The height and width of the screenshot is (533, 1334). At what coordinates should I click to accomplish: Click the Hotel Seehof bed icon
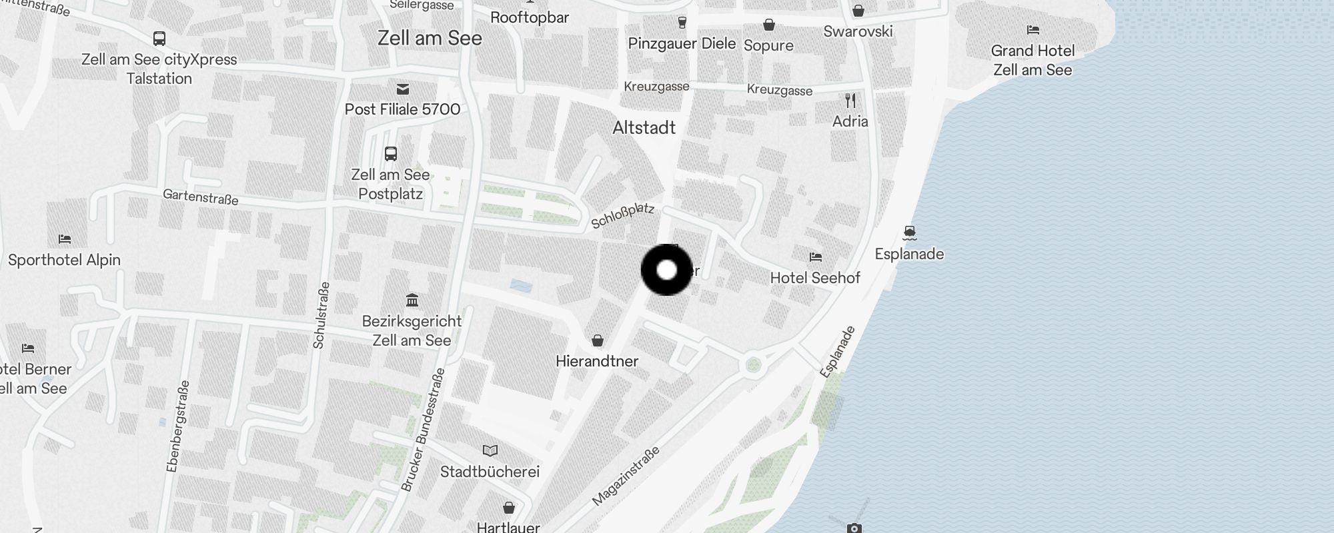pos(815,257)
